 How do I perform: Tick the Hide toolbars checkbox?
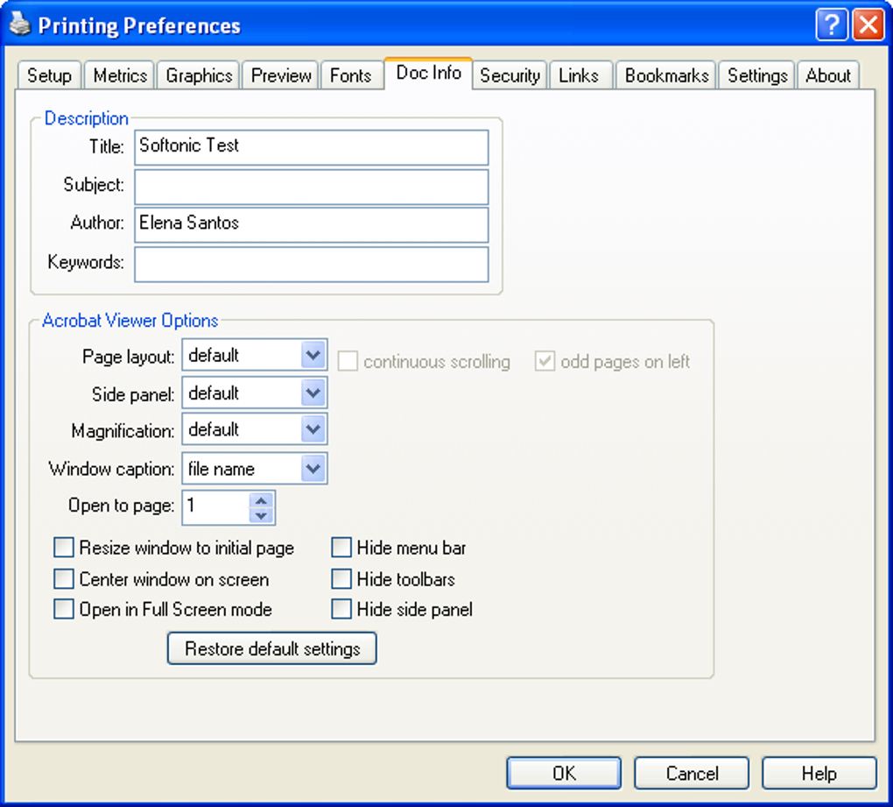[x=341, y=578]
